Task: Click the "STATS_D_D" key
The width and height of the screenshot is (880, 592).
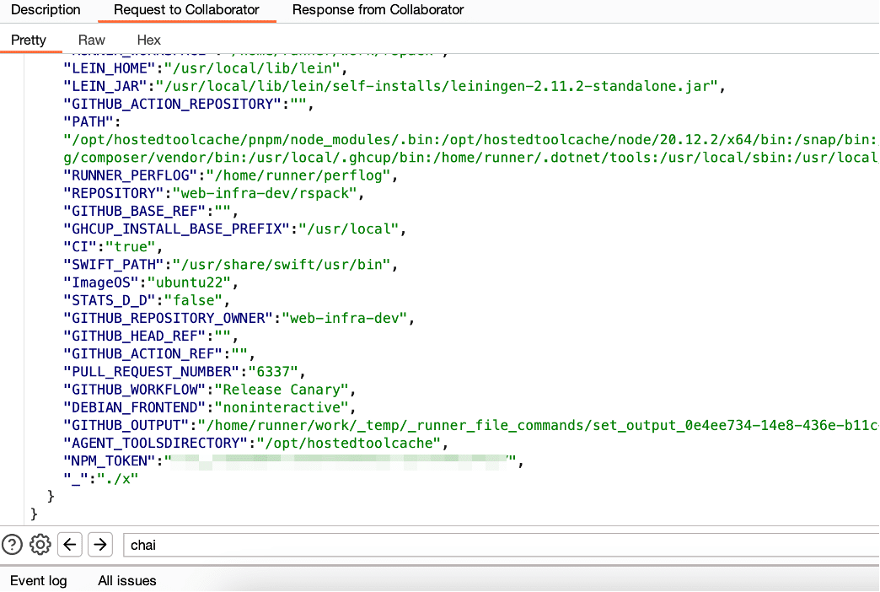Action: [109, 301]
